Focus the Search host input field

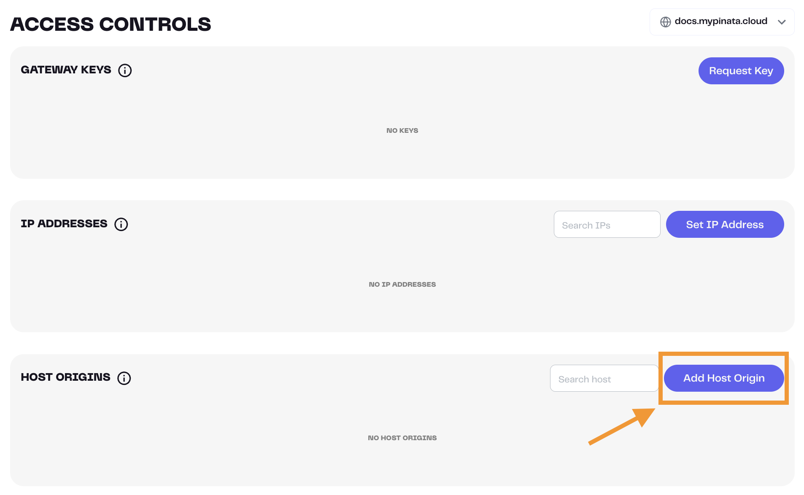[604, 379]
